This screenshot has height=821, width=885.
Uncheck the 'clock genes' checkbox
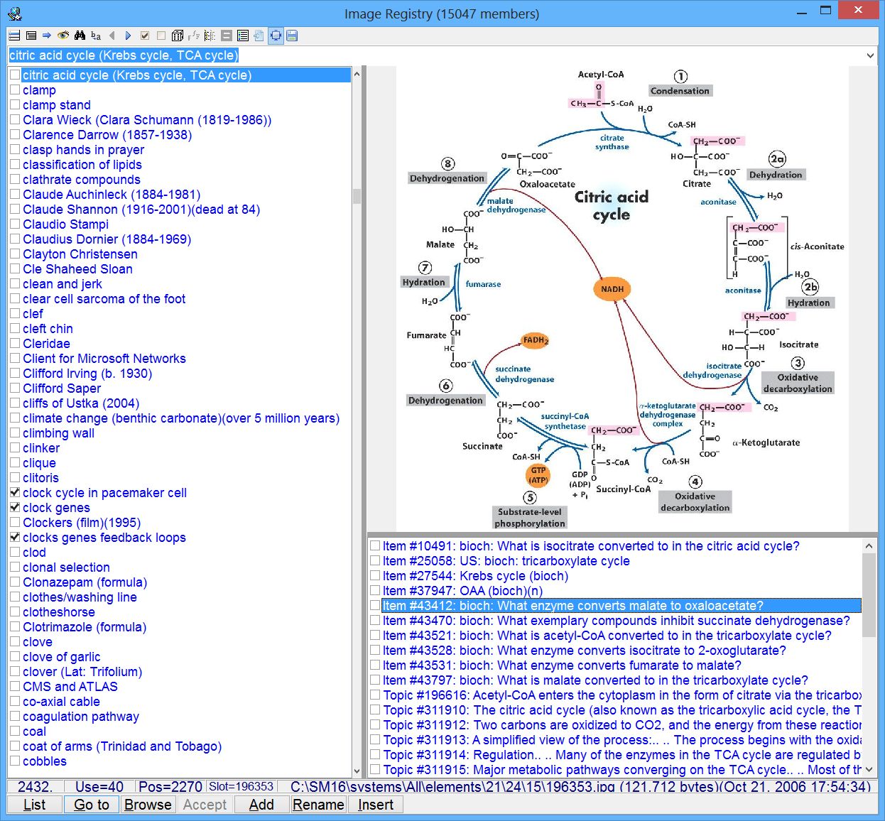15,508
